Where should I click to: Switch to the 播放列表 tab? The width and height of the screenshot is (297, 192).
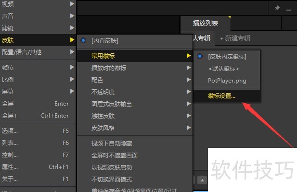(206, 23)
